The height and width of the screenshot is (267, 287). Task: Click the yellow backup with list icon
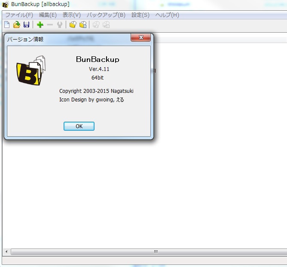click(x=83, y=25)
